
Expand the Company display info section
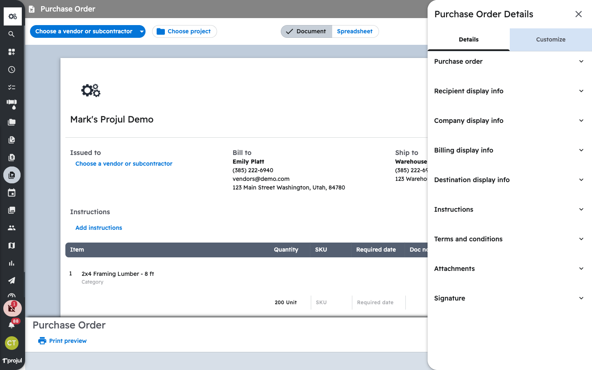[510, 120]
